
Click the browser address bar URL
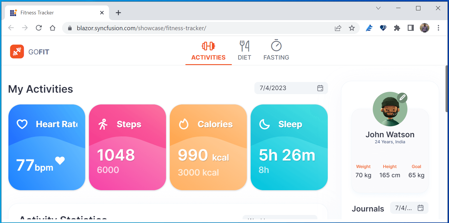141,28
